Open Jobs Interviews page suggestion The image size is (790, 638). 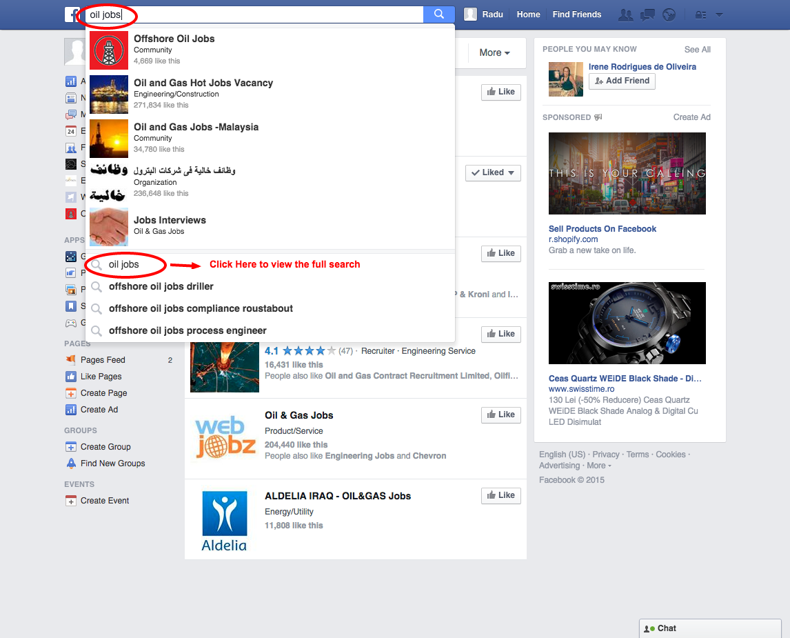coord(270,226)
